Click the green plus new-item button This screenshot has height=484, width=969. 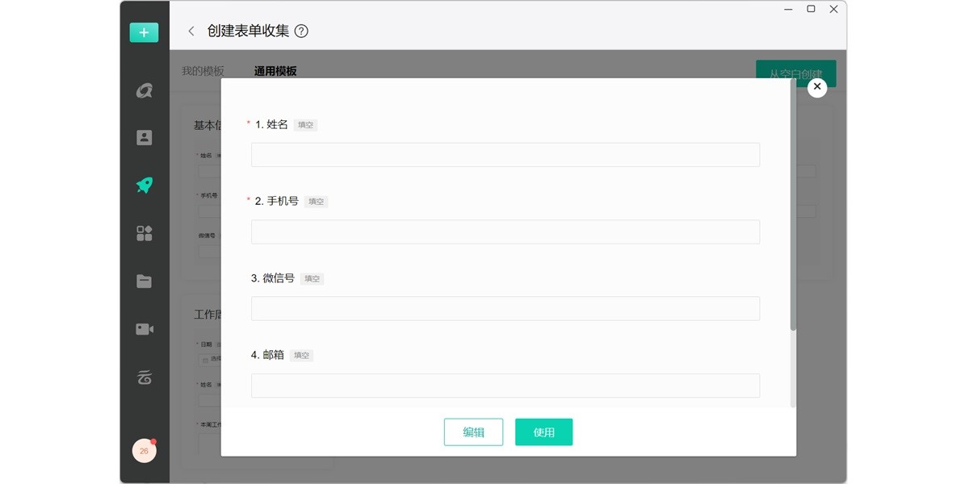click(x=144, y=32)
